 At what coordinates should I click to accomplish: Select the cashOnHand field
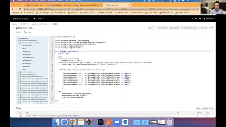pyautogui.click(x=28, y=46)
